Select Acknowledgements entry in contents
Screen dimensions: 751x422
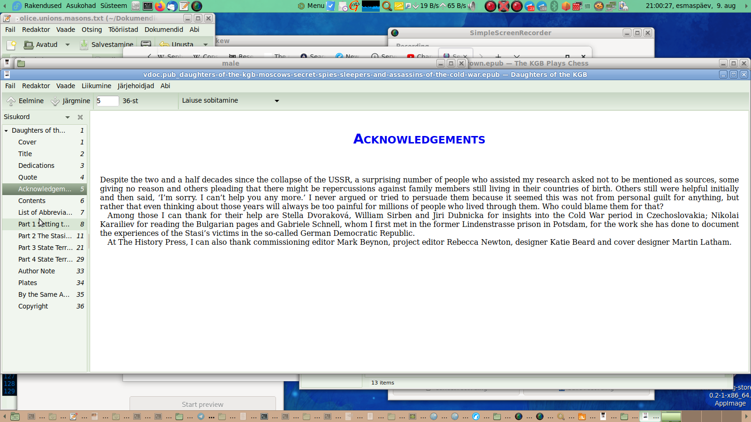(45, 189)
